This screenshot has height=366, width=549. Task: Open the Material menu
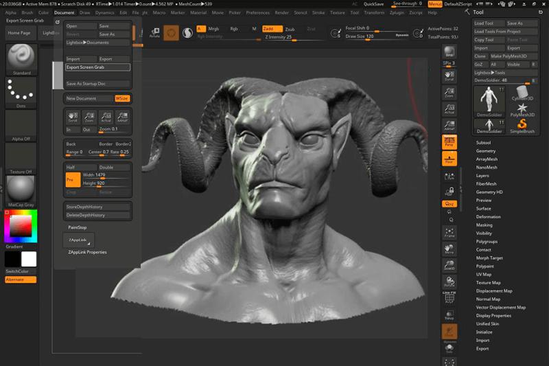tap(198, 12)
